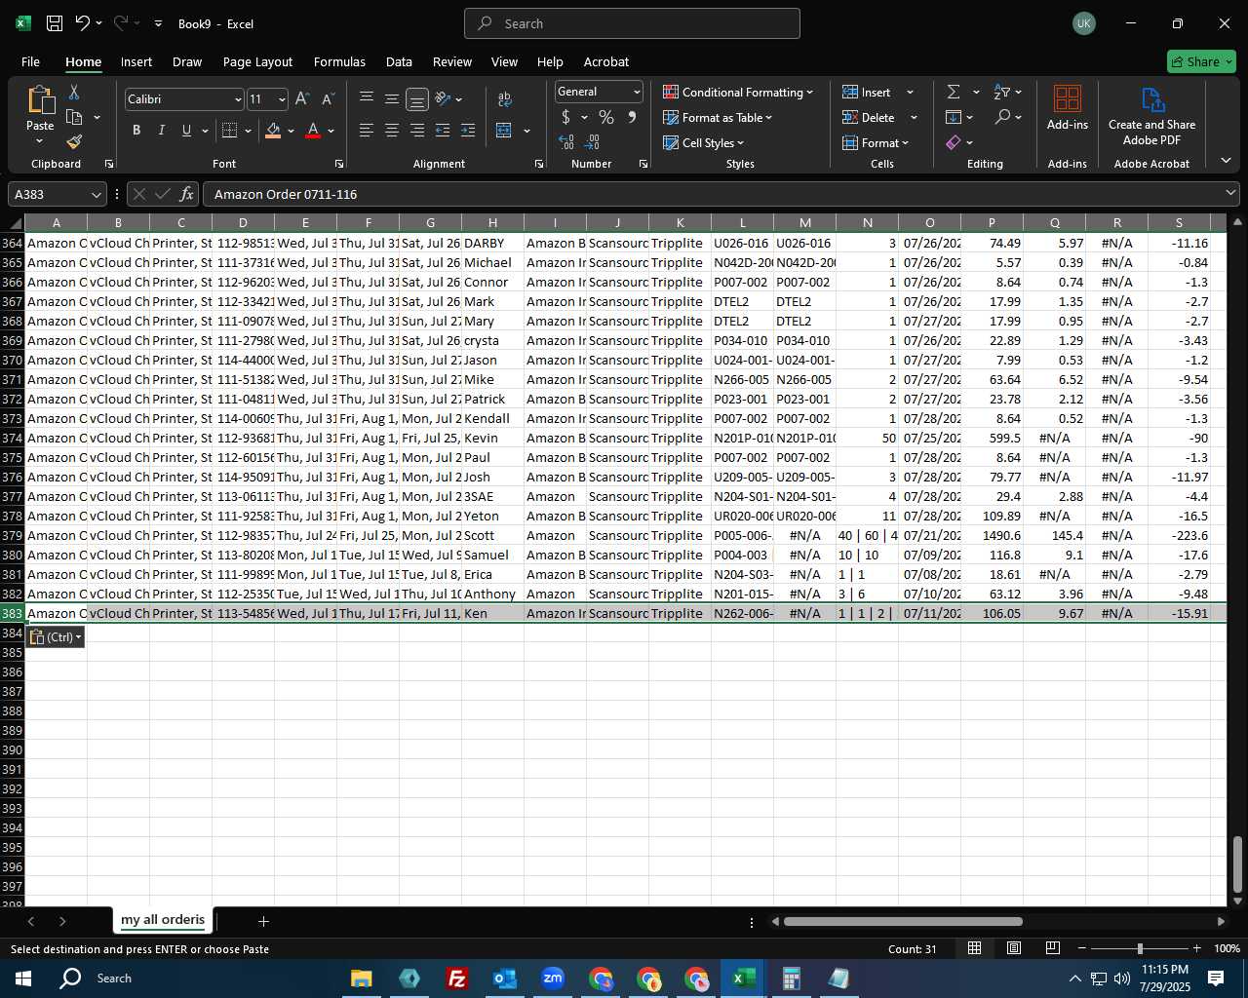Click Delete cells button

[869, 117]
